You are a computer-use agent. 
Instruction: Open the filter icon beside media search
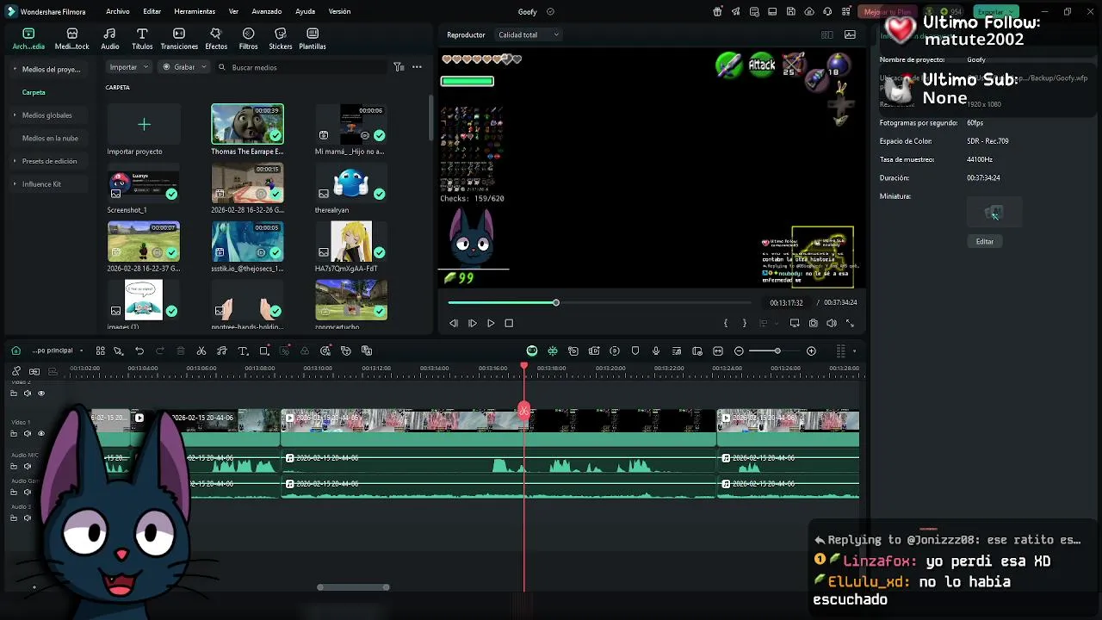coord(399,67)
